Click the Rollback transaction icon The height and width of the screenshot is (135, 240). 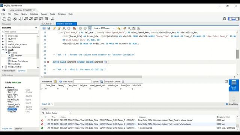pos(85,28)
